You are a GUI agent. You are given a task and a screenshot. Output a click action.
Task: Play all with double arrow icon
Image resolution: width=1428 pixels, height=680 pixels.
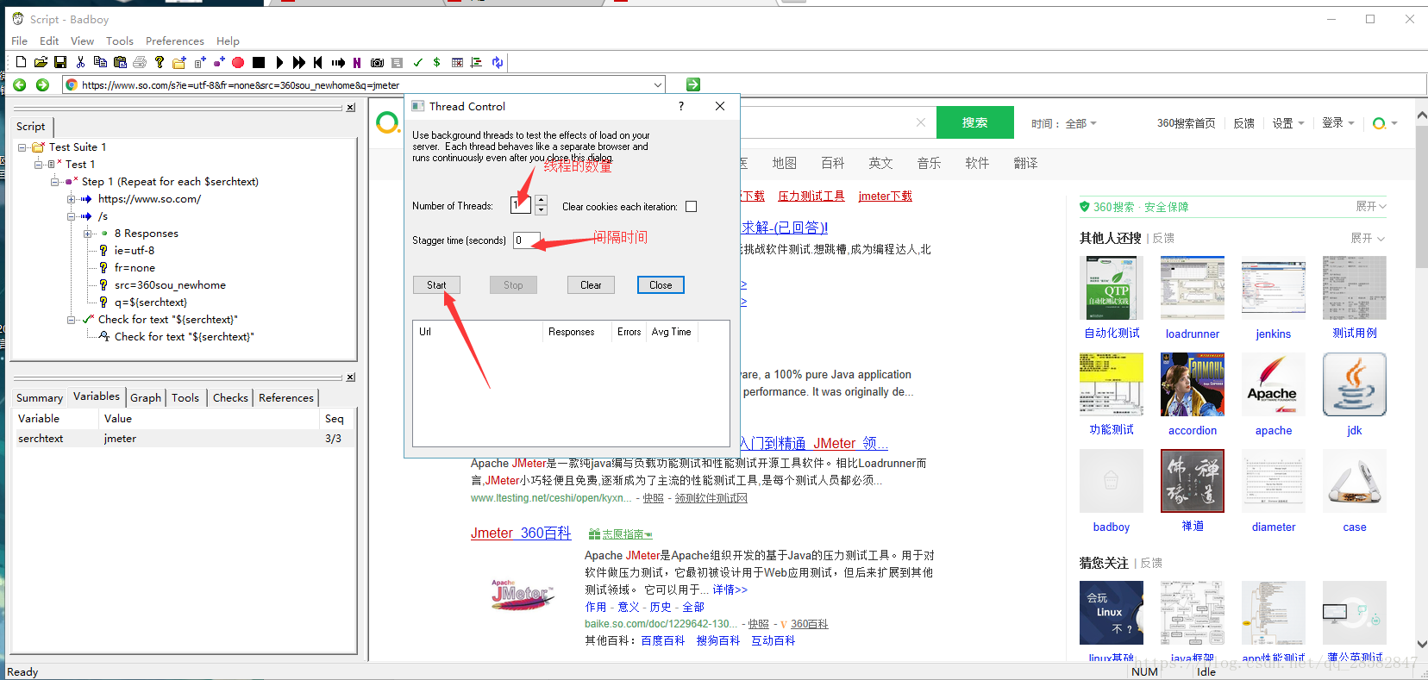point(298,62)
